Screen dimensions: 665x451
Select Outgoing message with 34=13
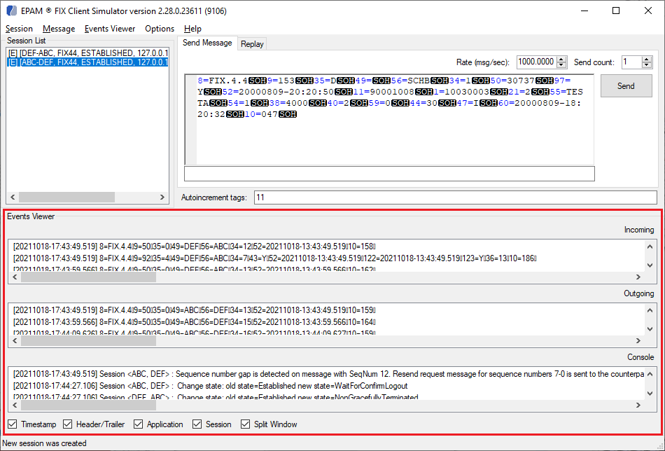tap(194, 310)
